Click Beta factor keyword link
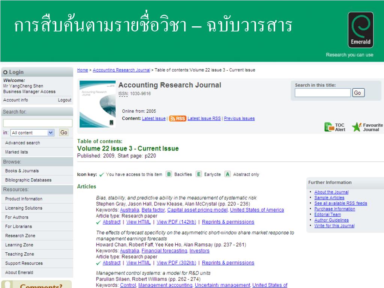This screenshot has height=288, width=384. pos(153,210)
